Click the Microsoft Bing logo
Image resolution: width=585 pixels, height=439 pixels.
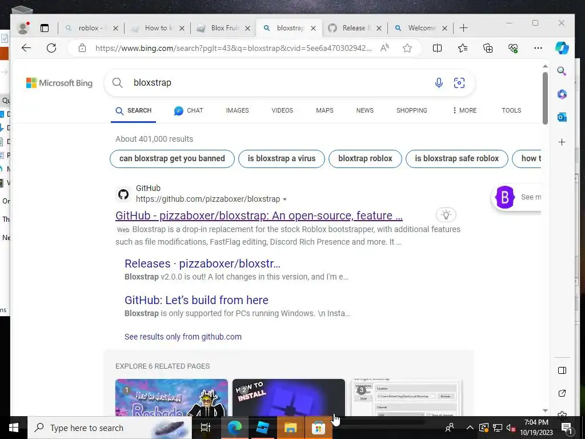59,83
